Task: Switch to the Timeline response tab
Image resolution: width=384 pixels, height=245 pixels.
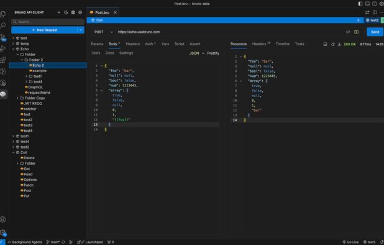Action: 283,44
